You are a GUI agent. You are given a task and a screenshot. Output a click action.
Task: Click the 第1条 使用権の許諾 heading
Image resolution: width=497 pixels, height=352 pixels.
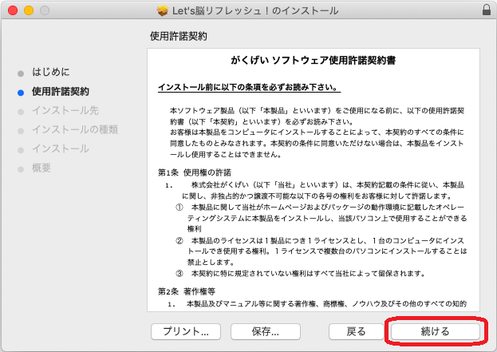[x=195, y=172]
